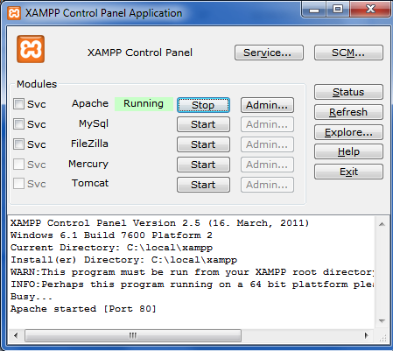Click the FileZilla Admin... button
This screenshot has width=393, height=351.
point(267,144)
